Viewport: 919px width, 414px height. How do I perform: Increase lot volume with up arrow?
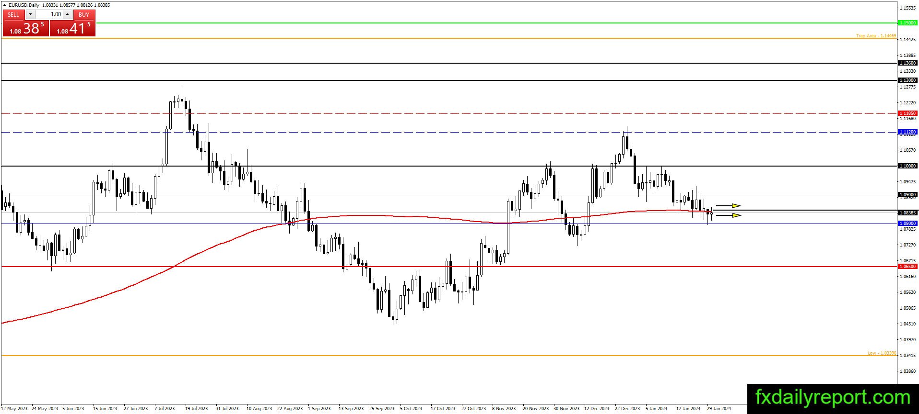[67, 15]
